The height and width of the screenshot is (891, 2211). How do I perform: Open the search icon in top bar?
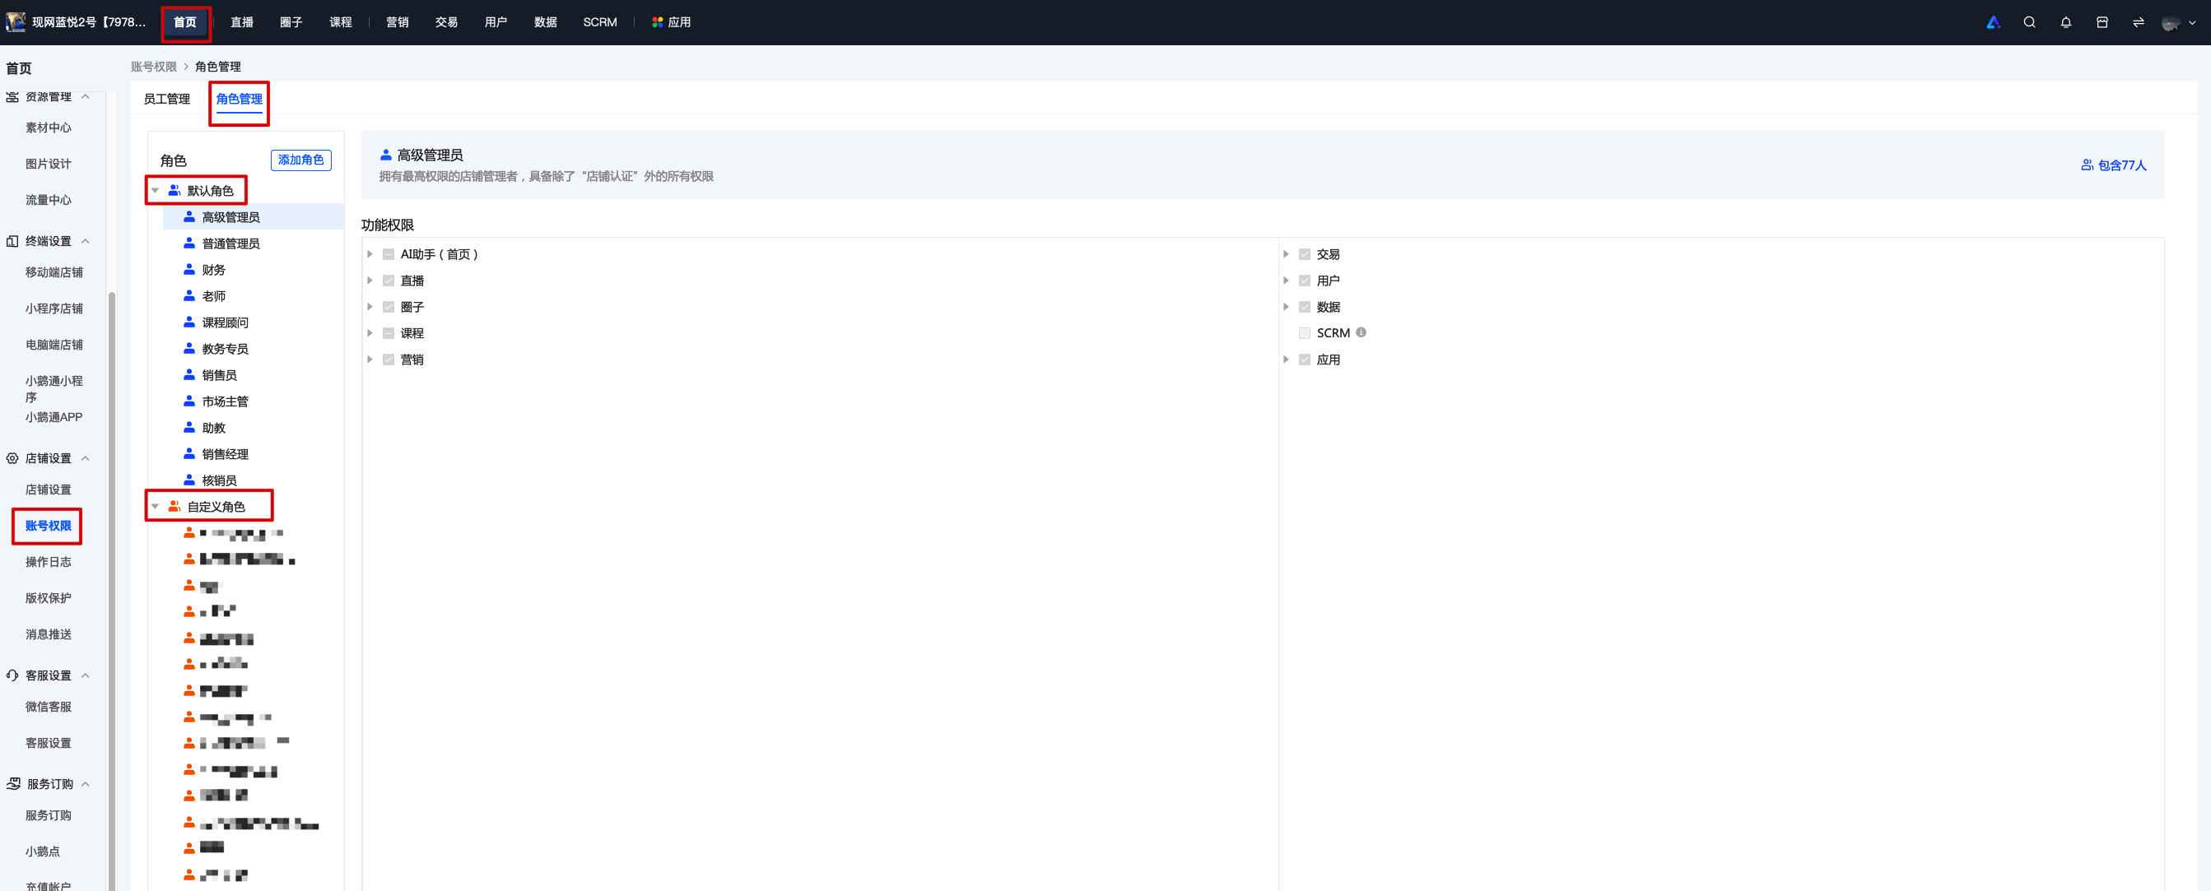(x=2029, y=22)
